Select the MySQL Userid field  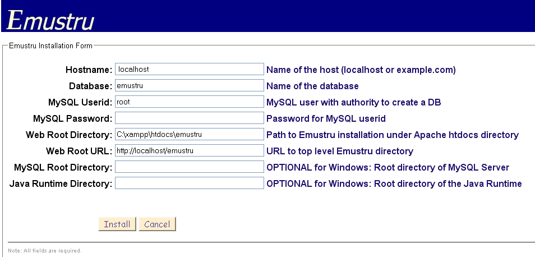(x=189, y=102)
